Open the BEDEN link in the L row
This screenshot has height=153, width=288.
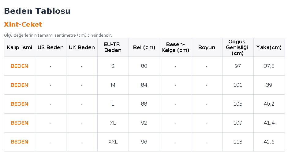coord(19,104)
